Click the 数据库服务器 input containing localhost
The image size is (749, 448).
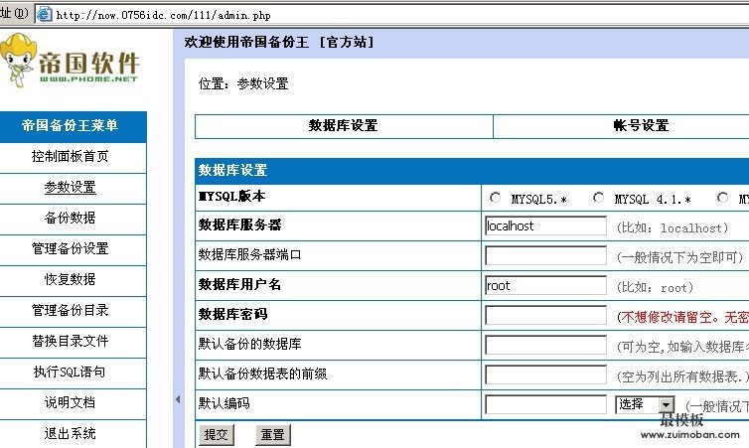pos(545,225)
